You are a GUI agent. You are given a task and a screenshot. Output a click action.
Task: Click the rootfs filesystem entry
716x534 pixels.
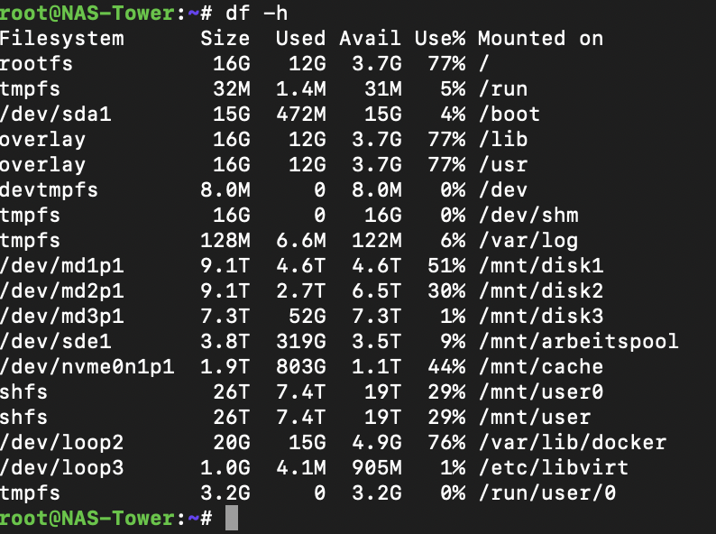[36, 64]
